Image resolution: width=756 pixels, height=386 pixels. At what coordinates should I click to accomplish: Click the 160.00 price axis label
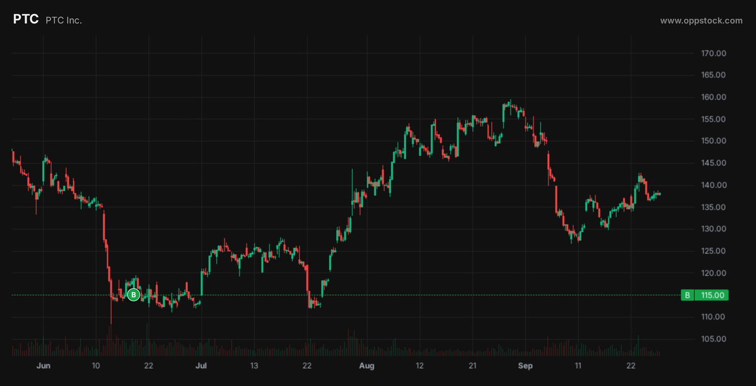[714, 97]
